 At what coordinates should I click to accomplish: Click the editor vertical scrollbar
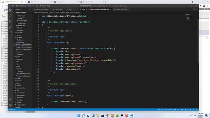198,41
